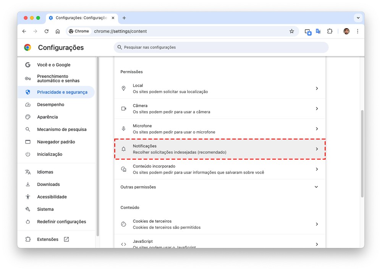Click the bookmark star icon in address bar
Screen dimensions: 382x271
[292, 31]
